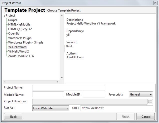Click the URL field containing http://localhost/
The width and height of the screenshot is (159, 123).
116,108
